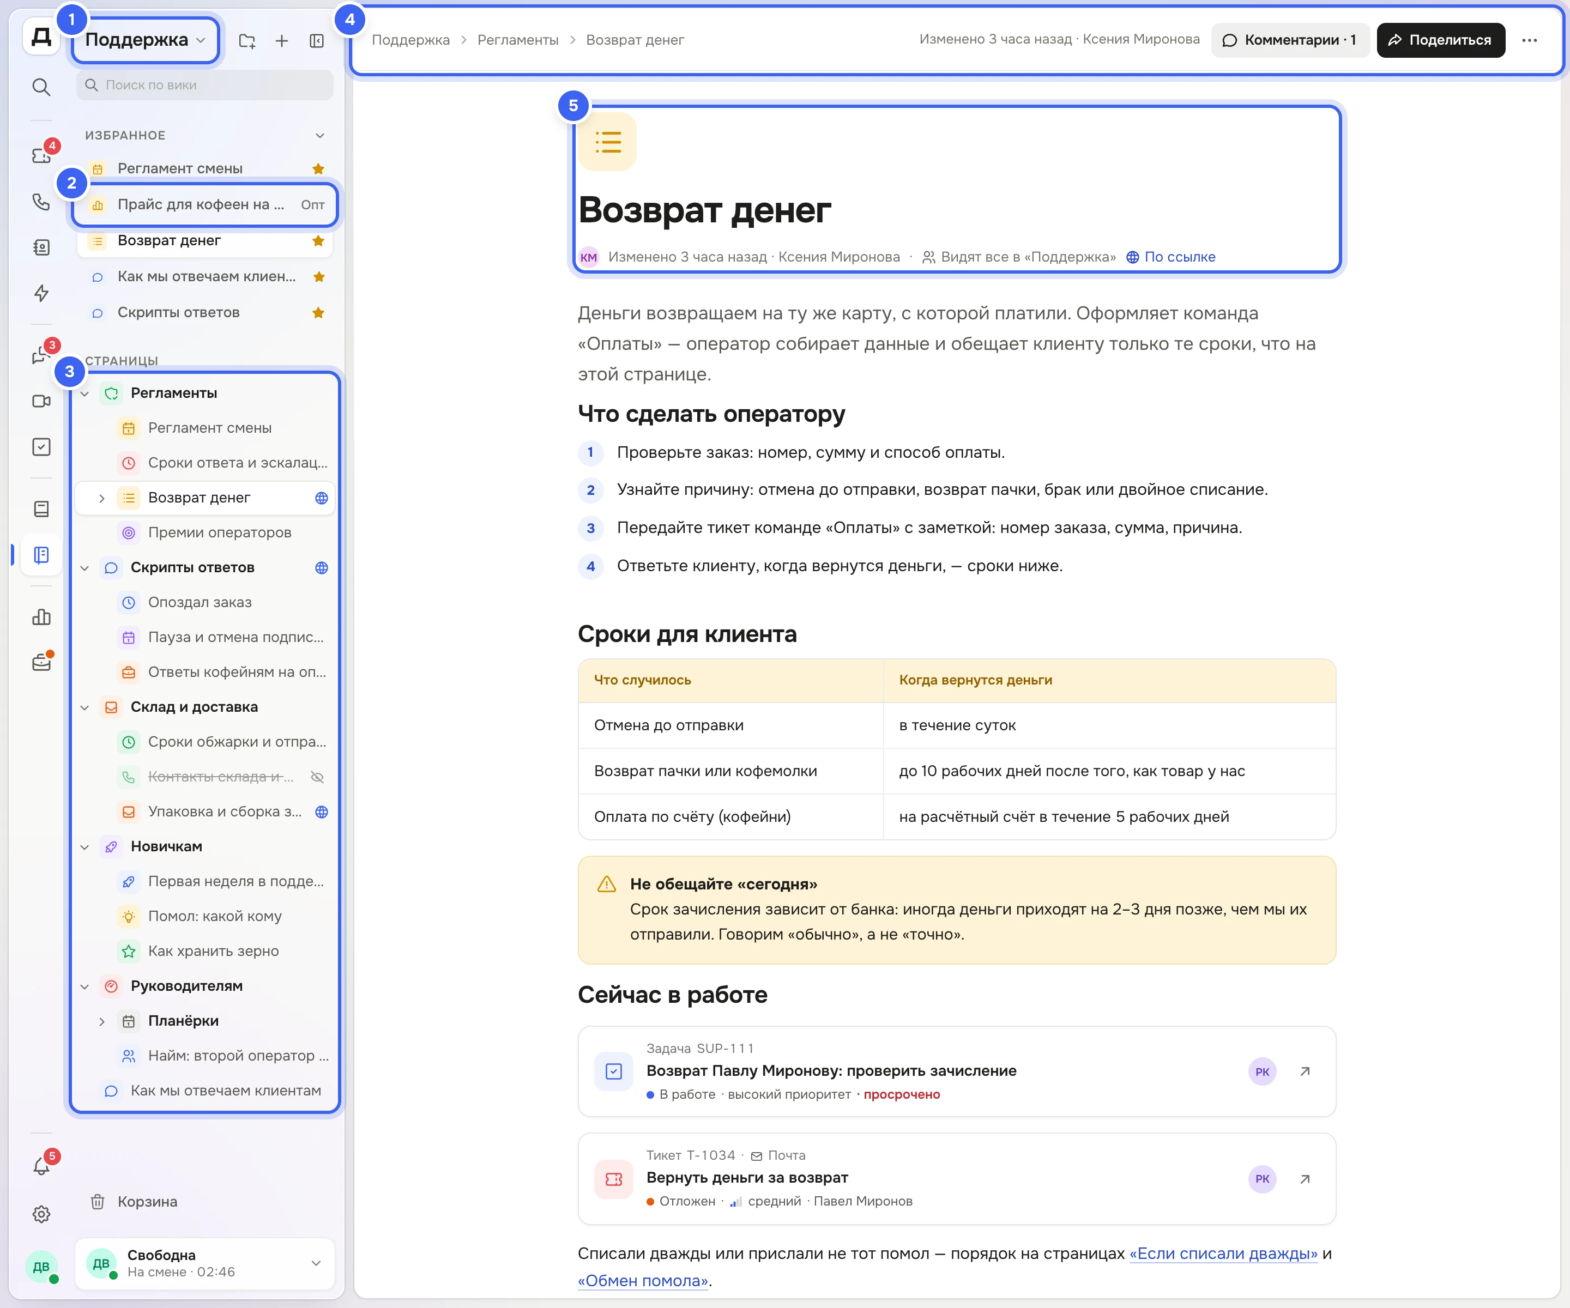Open the Свободна status dropdown

(204, 1263)
